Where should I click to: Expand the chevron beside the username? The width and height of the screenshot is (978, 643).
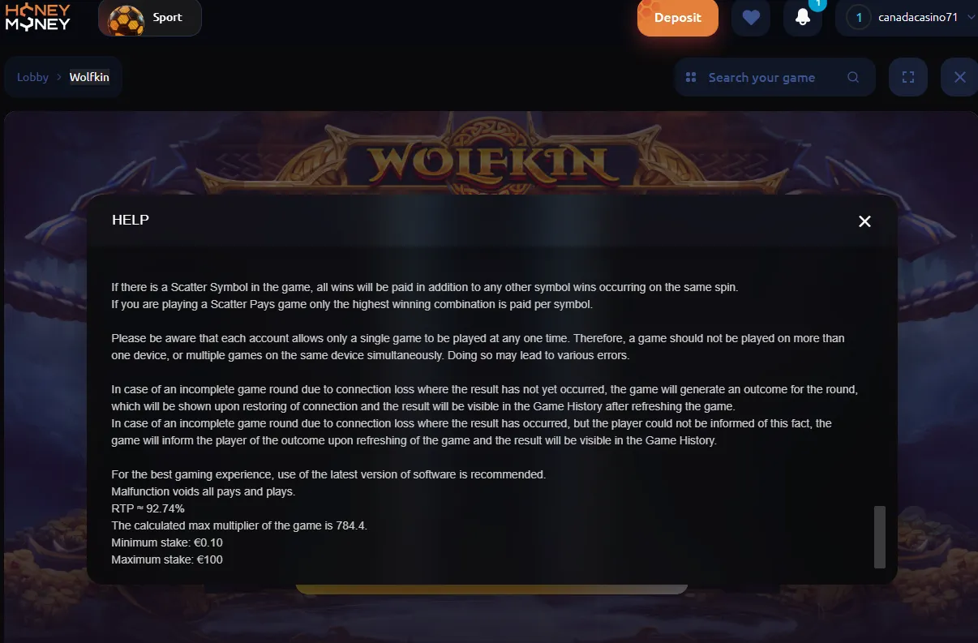972,17
